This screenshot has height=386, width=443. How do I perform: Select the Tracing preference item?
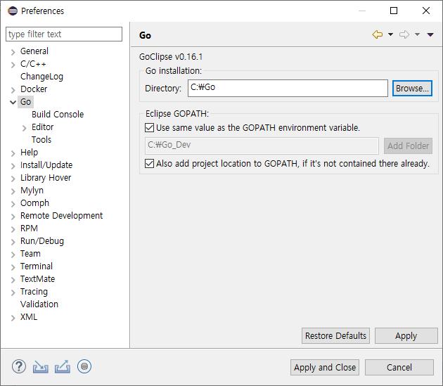[x=34, y=292]
